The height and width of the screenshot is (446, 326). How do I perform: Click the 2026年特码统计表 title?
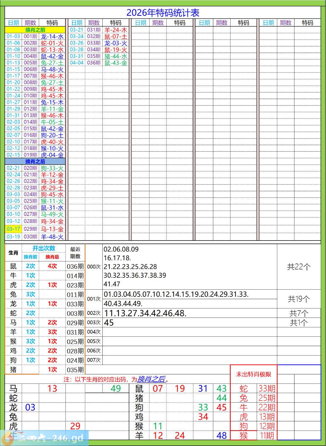pos(163,12)
